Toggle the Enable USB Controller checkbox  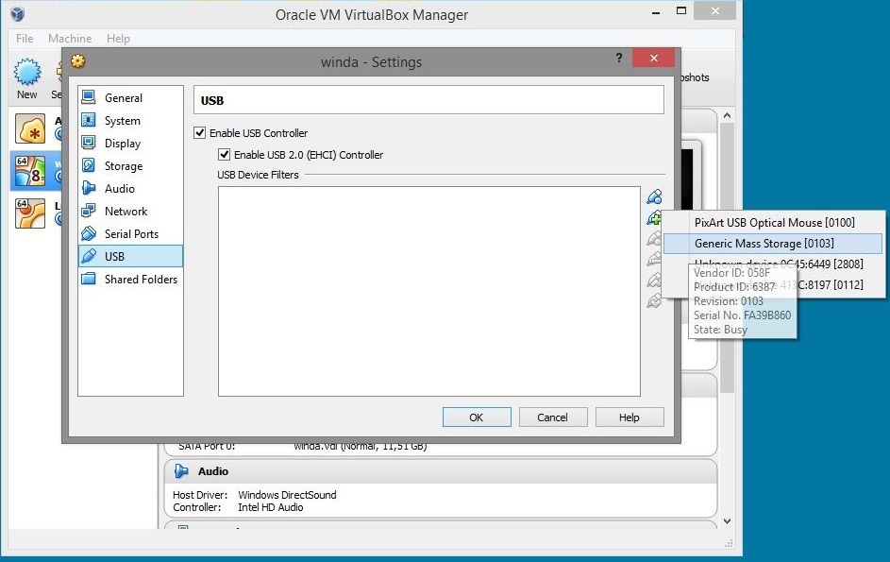[199, 133]
